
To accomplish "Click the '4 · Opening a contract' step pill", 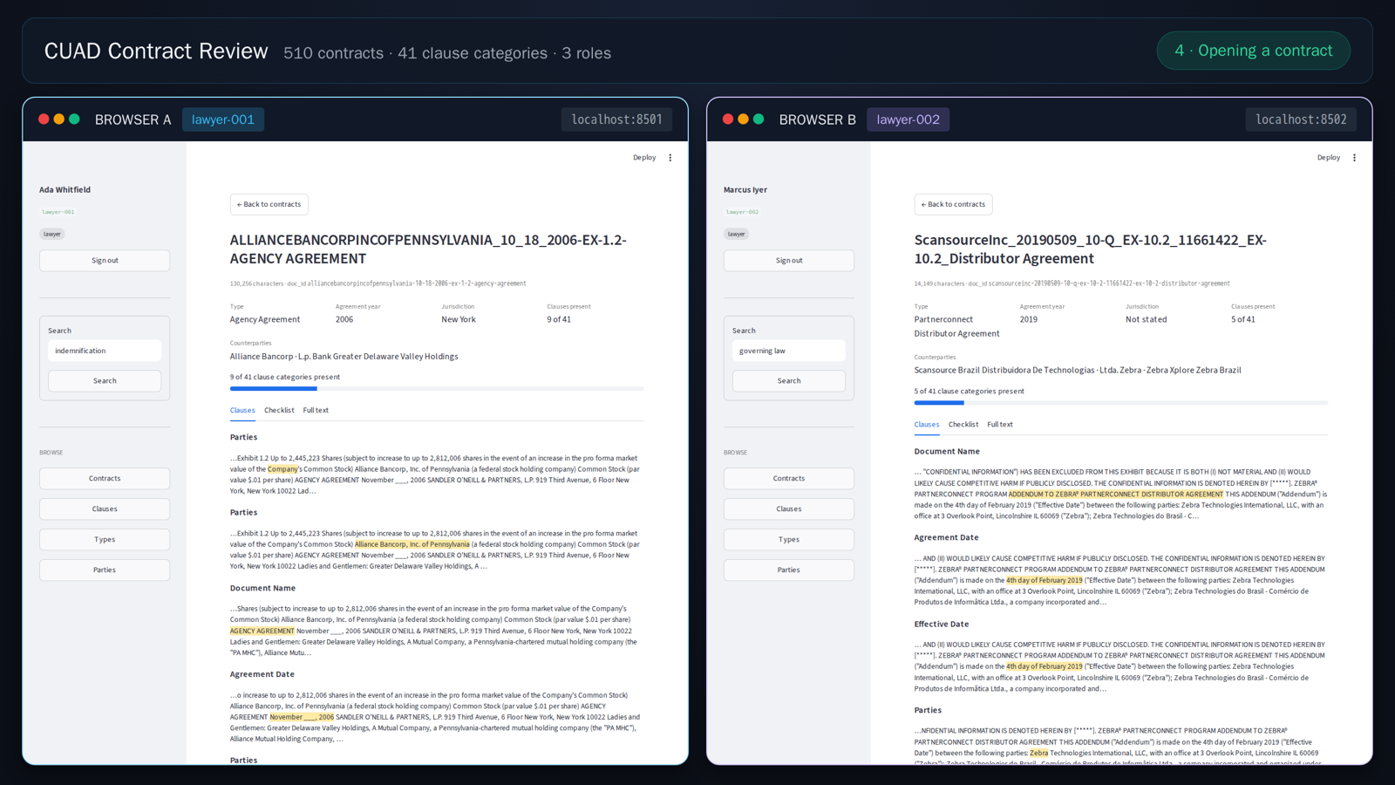I will [x=1254, y=51].
